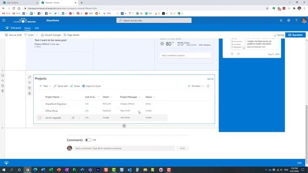Open the SharePoint settings gear

pyautogui.click(x=289, y=20)
